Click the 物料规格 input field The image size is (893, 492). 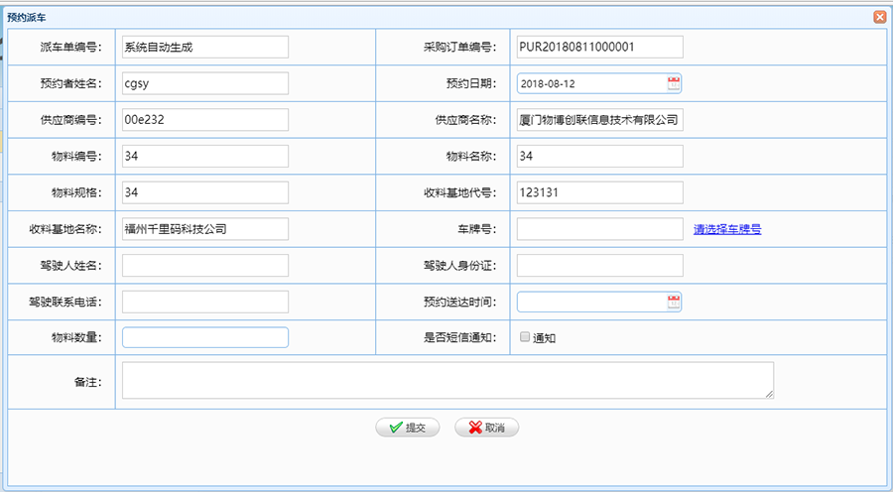coord(205,192)
